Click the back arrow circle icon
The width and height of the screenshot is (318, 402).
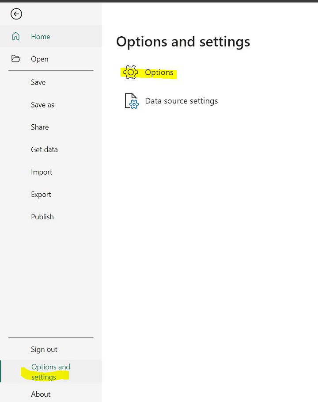point(16,14)
